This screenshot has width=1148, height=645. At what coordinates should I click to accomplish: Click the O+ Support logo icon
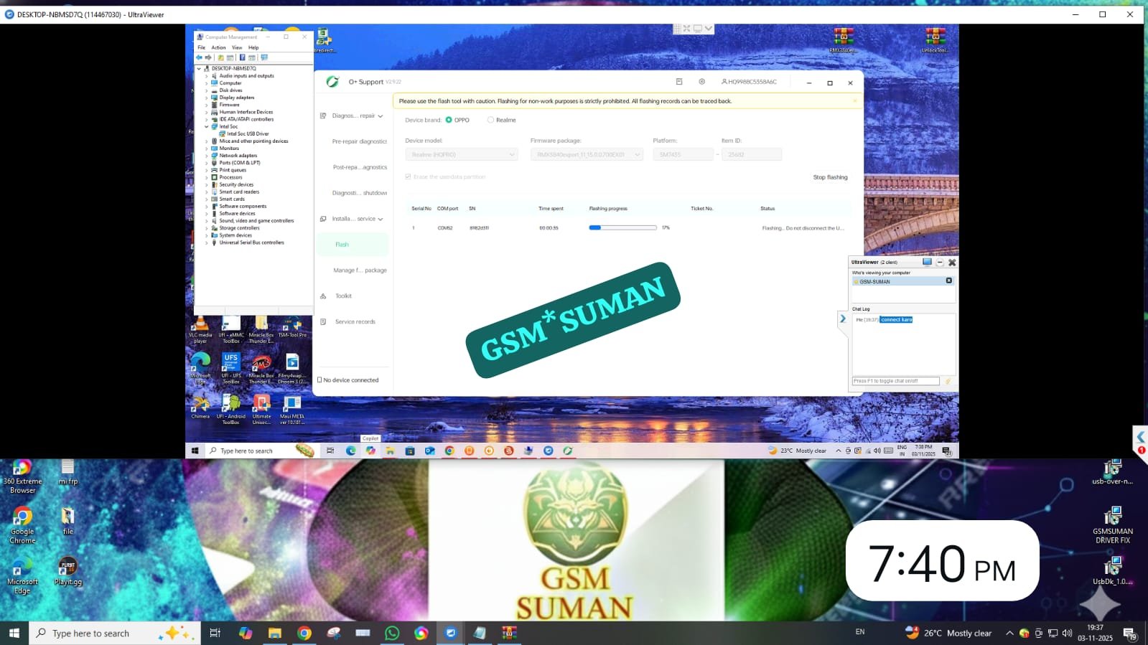pos(332,82)
